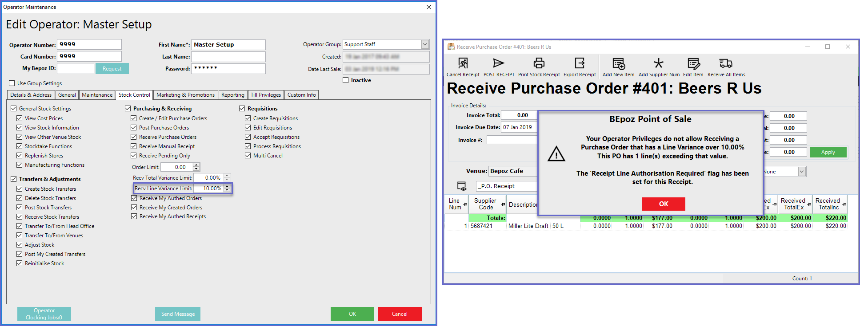Click the Print Stock Receipt icon
The width and height of the screenshot is (860, 326).
pyautogui.click(x=539, y=63)
